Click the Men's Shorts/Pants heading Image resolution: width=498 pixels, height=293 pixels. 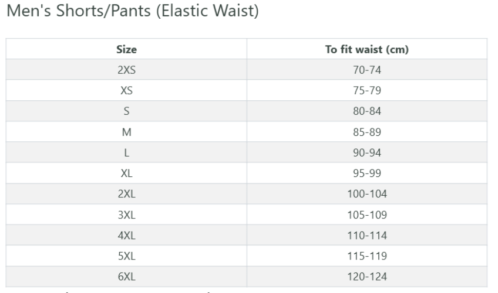(133, 11)
